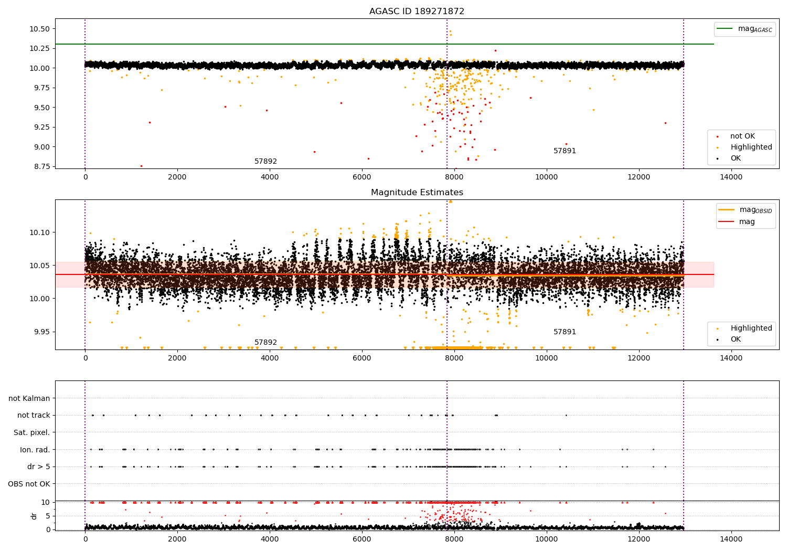Image resolution: width=787 pixels, height=551 pixels.
Task: Click the 9.50 y-axis tick label
Action: click(41, 108)
